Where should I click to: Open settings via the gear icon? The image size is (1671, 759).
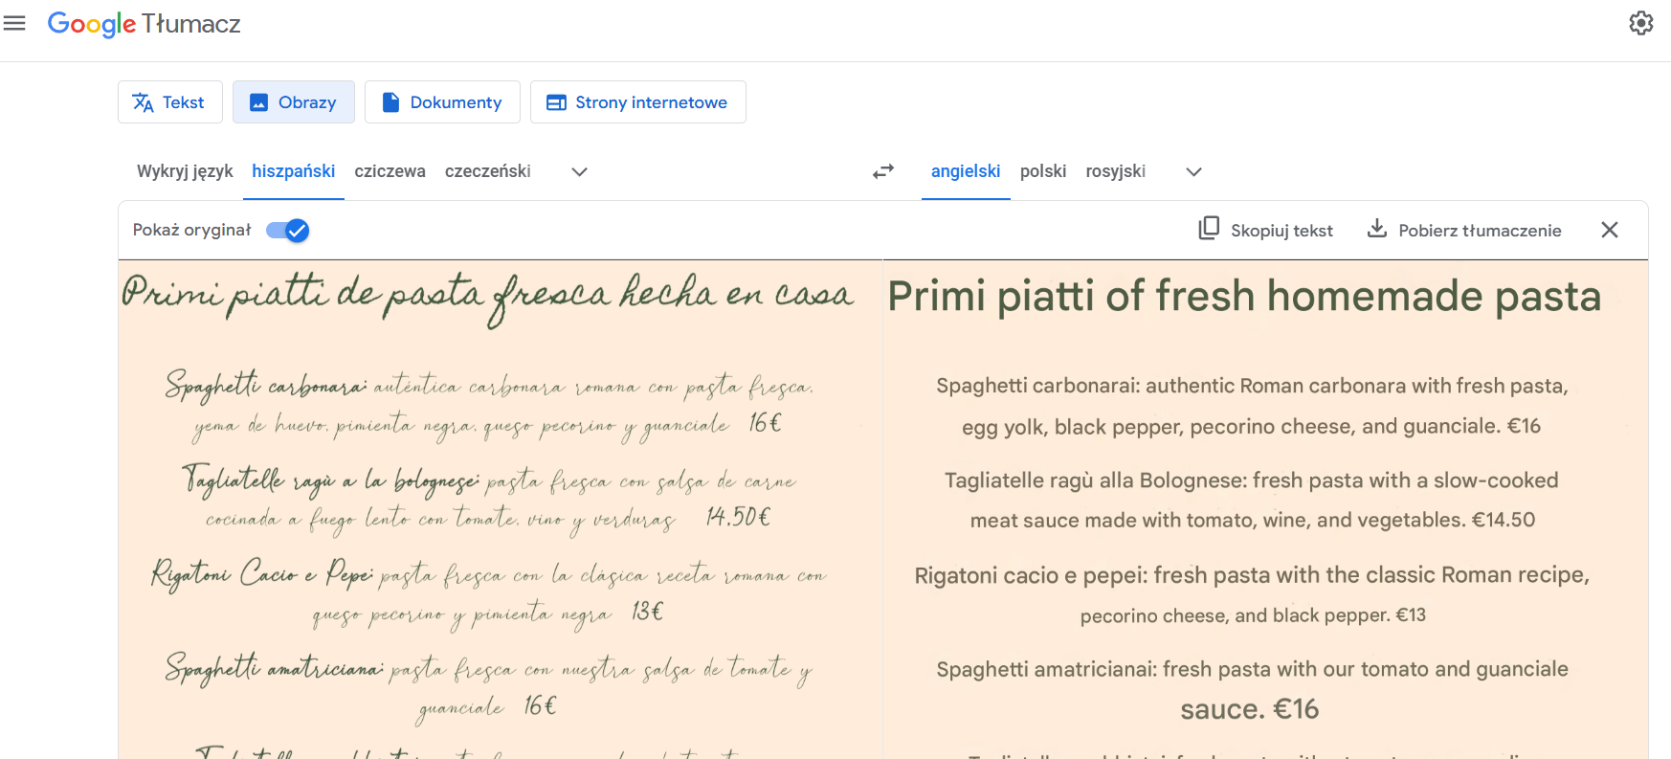1640,23
